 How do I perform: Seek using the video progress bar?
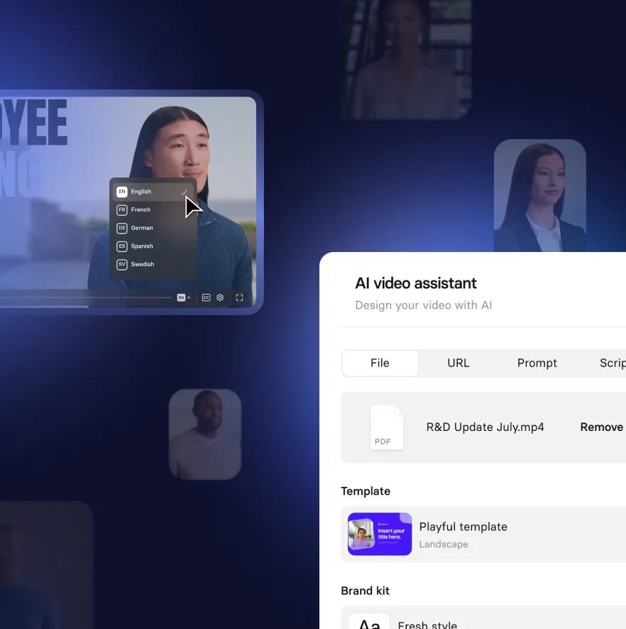pos(85,298)
